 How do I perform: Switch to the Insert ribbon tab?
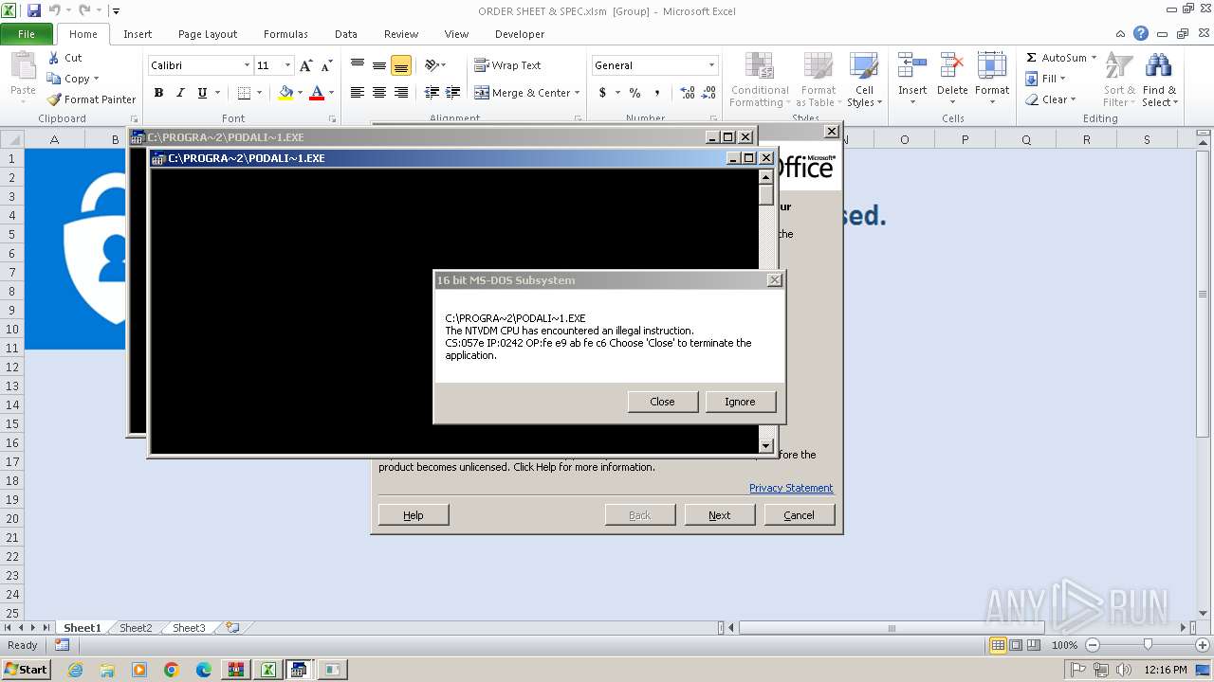coord(138,33)
